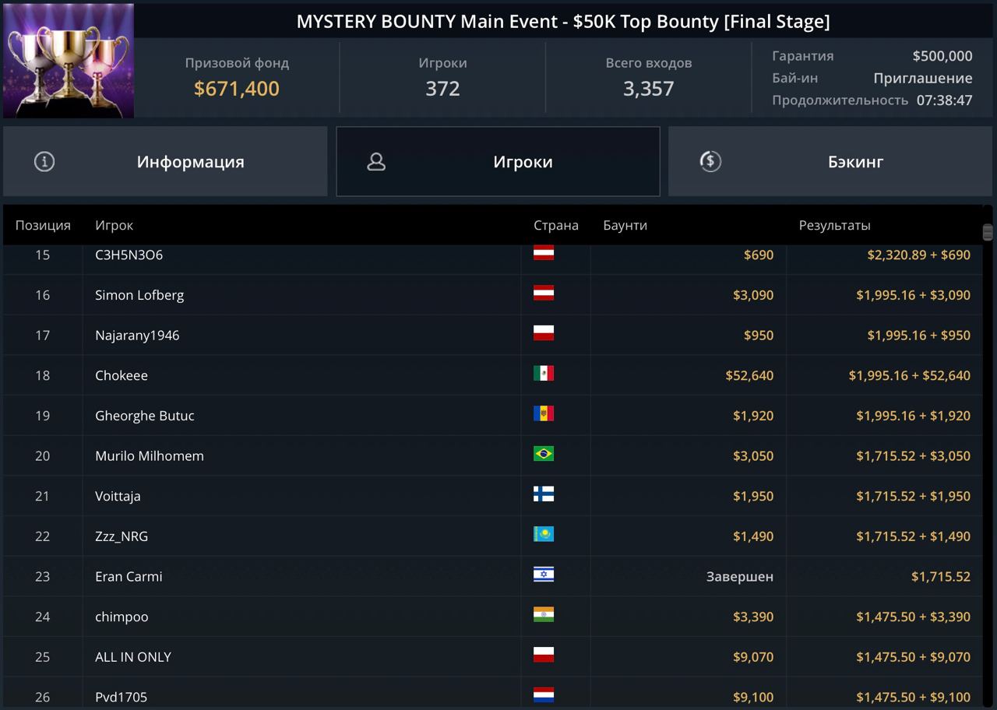
Task: Sort by Игрок column header
Action: pyautogui.click(x=114, y=225)
